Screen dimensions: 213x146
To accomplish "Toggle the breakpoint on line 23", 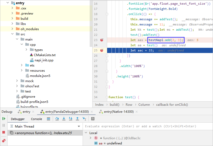I will click(102, 40).
